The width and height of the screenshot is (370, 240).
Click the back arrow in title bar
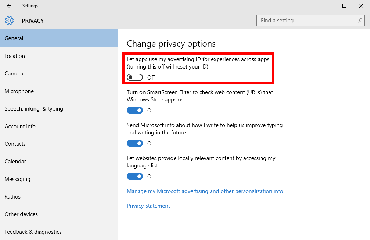pyautogui.click(x=9, y=6)
